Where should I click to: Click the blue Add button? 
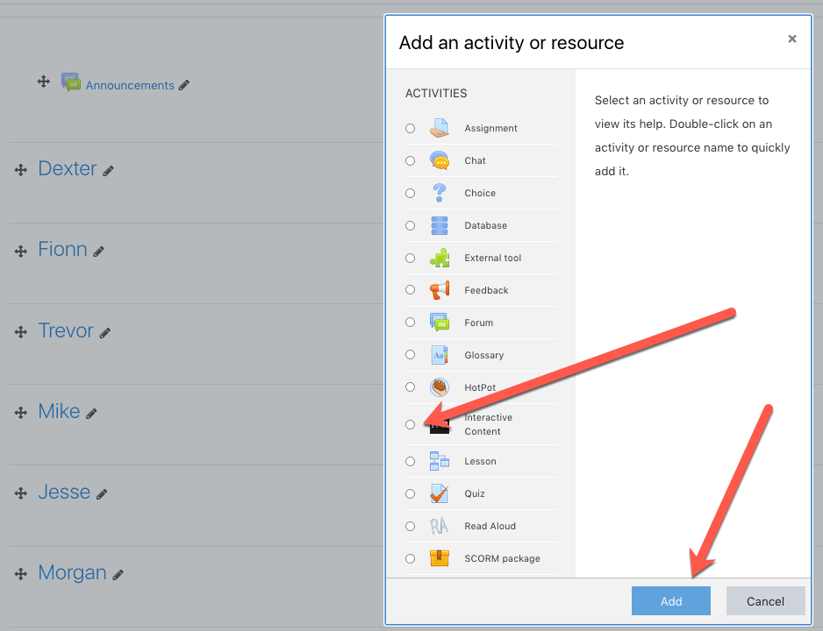click(x=671, y=601)
